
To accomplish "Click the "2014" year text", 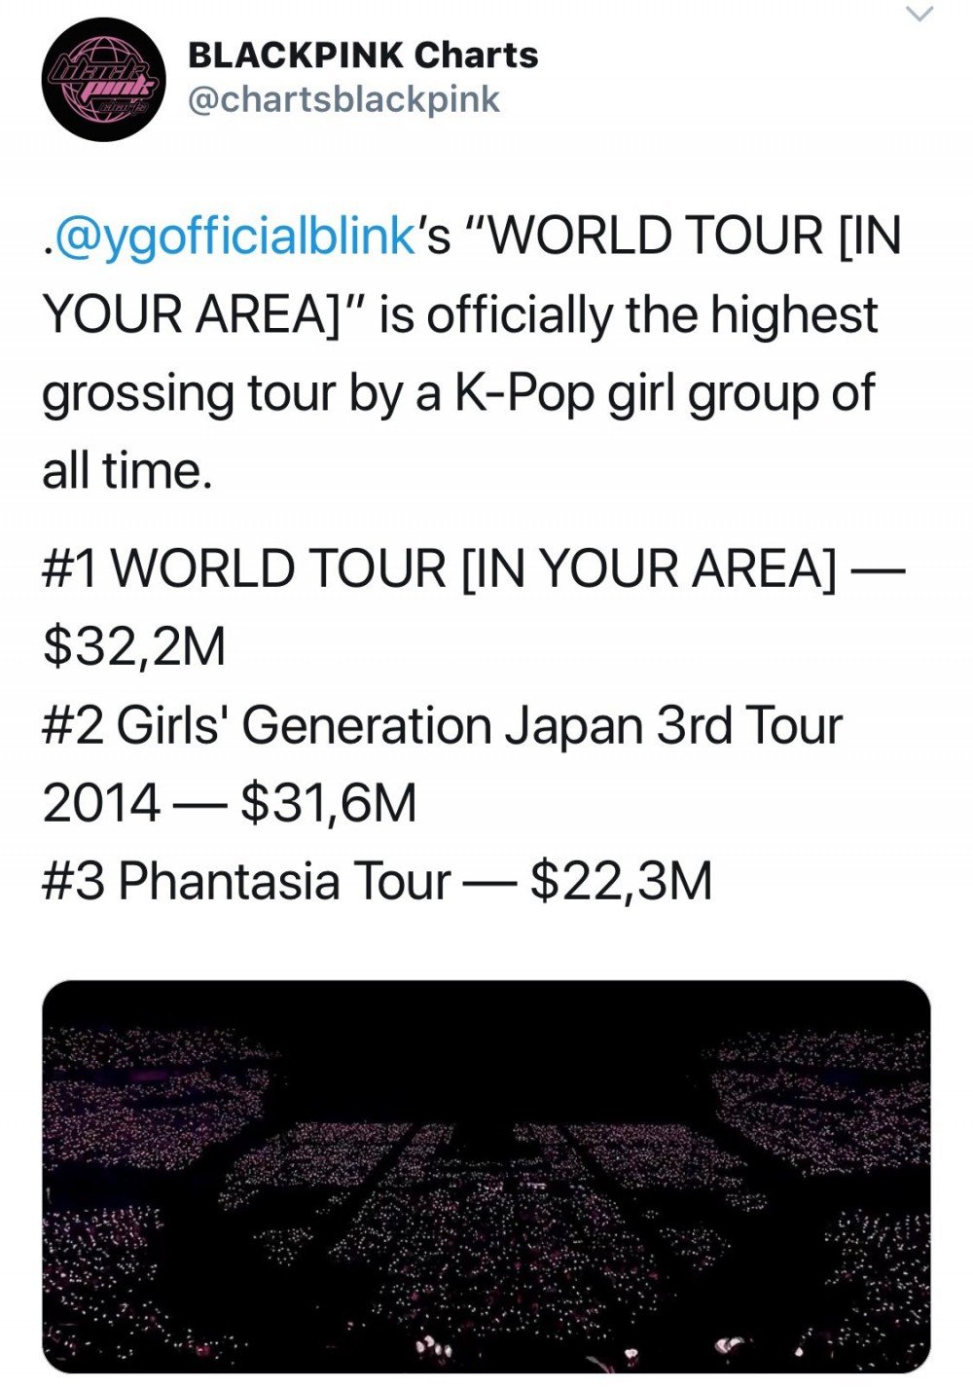I will click(x=101, y=805).
